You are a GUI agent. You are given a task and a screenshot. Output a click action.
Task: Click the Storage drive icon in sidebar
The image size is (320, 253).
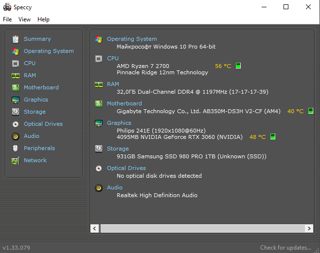[x=15, y=112]
